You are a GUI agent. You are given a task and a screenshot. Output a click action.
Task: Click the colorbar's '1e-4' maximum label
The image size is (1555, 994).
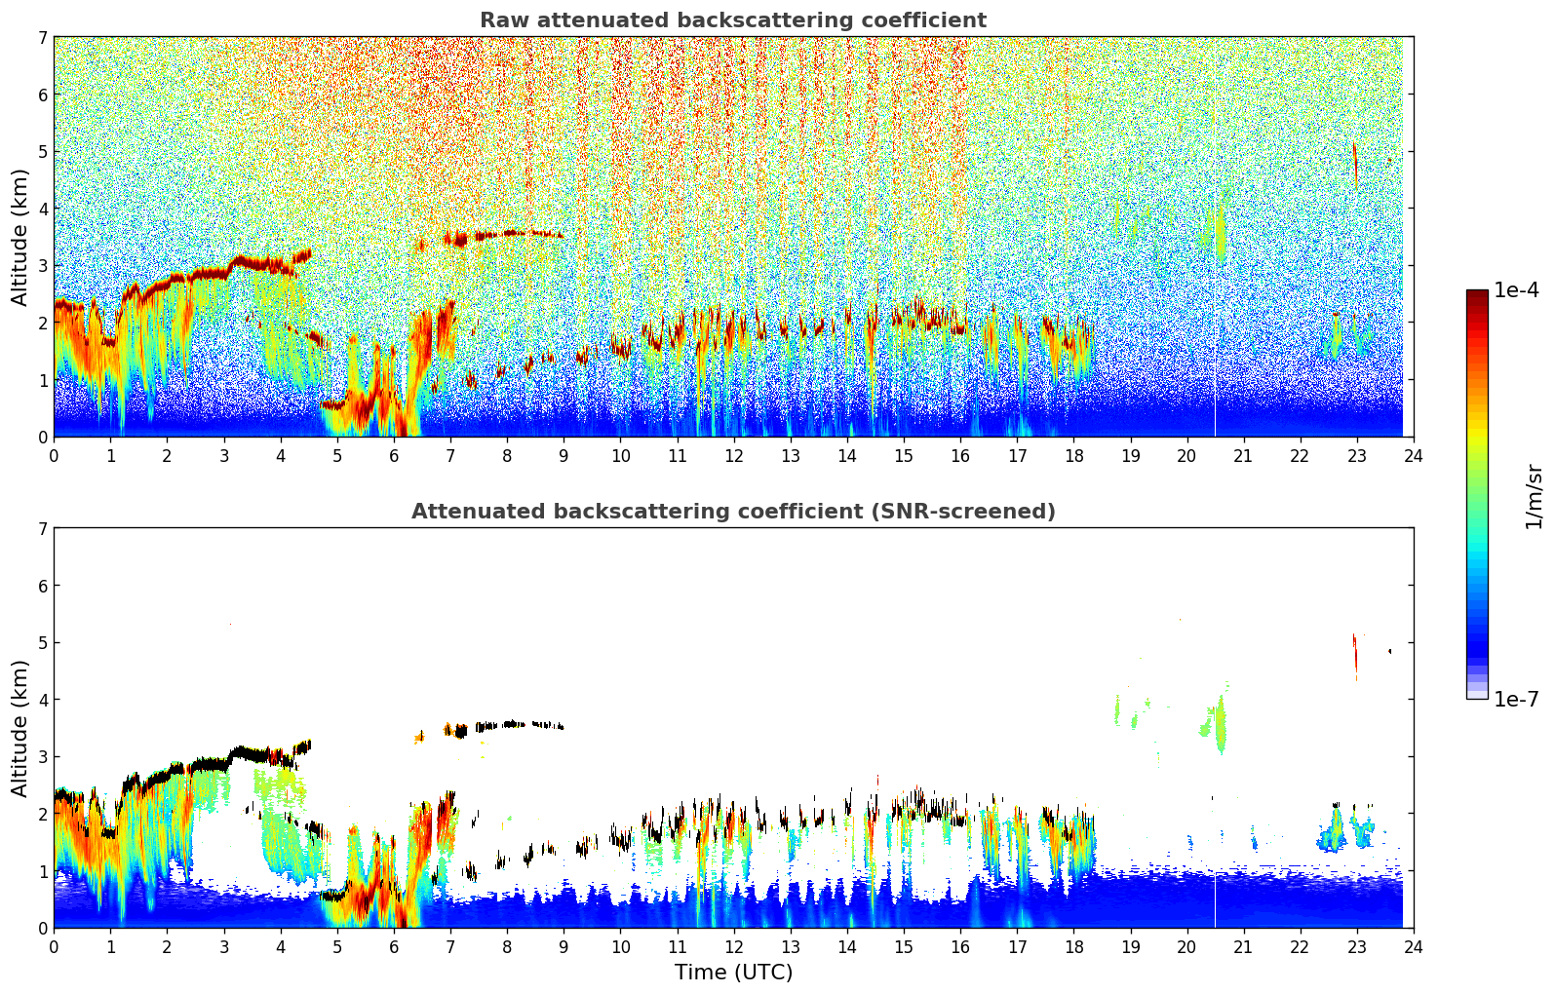pyautogui.click(x=1516, y=290)
